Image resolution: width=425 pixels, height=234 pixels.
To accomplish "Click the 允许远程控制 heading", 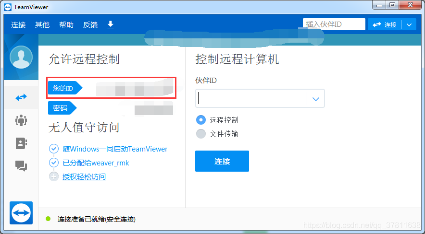I will tap(84, 59).
